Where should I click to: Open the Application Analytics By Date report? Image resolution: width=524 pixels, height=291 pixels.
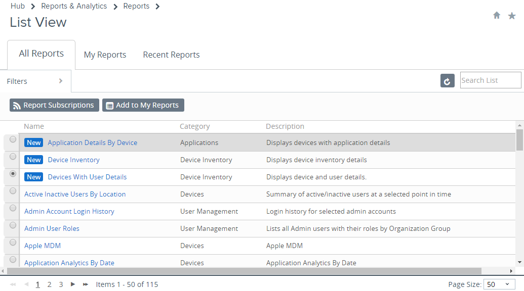click(x=69, y=263)
